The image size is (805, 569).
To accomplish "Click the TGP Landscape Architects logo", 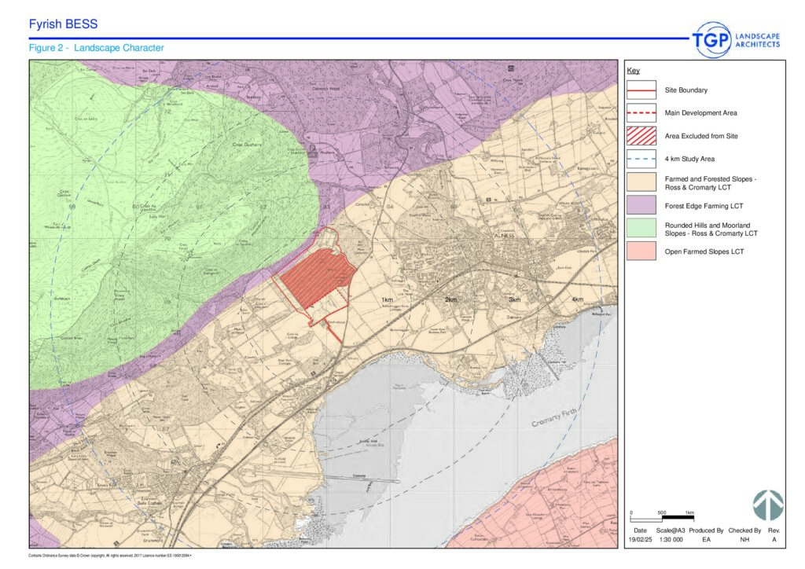I will [736, 40].
